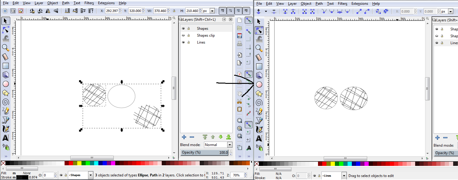Open the Path menu in right window

[319, 4]
